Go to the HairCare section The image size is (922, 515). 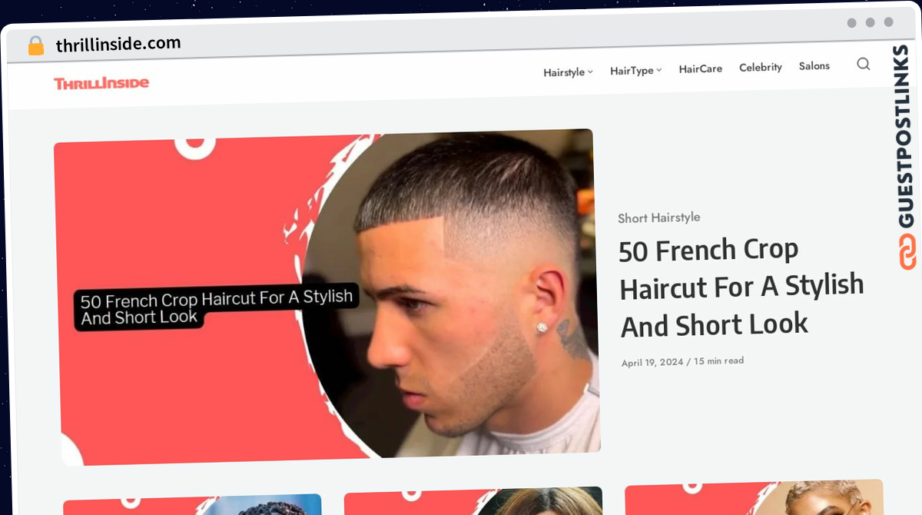pyautogui.click(x=701, y=68)
